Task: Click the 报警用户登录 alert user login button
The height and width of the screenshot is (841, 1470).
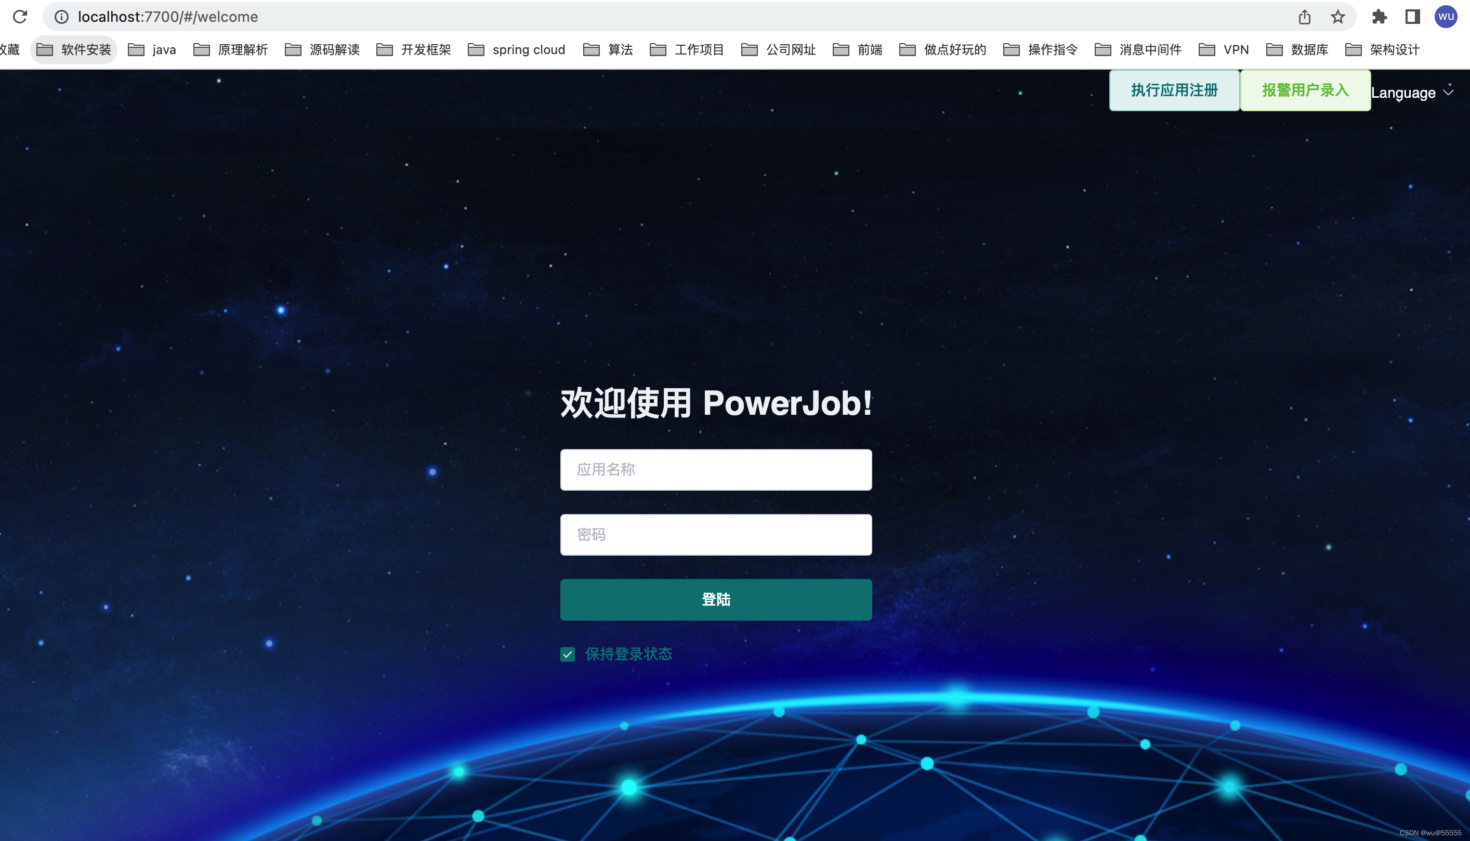Action: tap(1304, 91)
